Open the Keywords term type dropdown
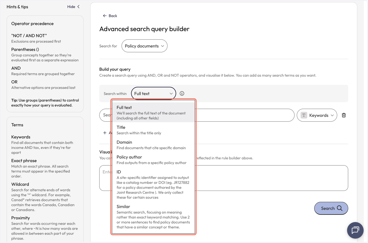The height and width of the screenshot is (243, 368). click(x=317, y=115)
